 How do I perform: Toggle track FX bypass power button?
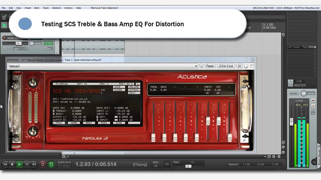pyautogui.click(x=51, y=43)
